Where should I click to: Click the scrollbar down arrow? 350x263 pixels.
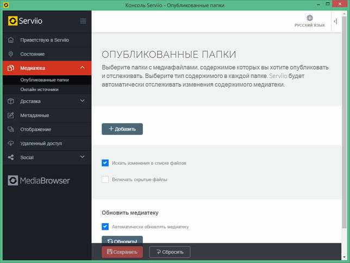click(345, 257)
